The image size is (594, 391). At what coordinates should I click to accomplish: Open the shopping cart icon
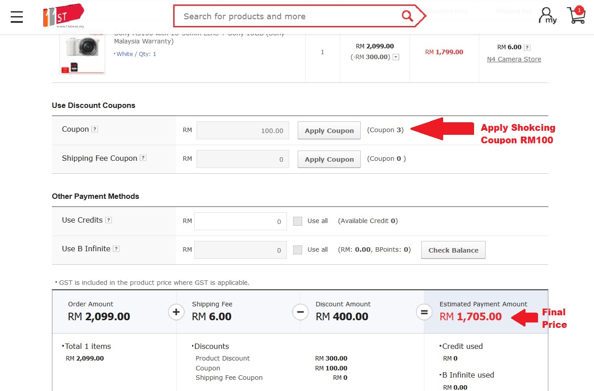tap(576, 16)
